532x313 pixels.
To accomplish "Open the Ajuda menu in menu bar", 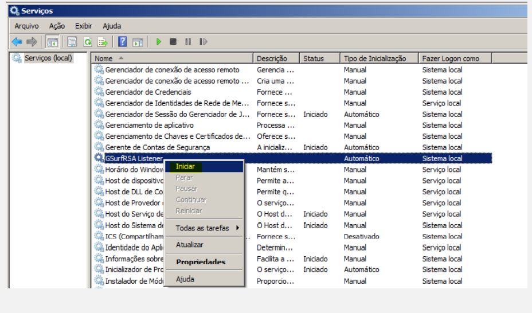I will [112, 26].
